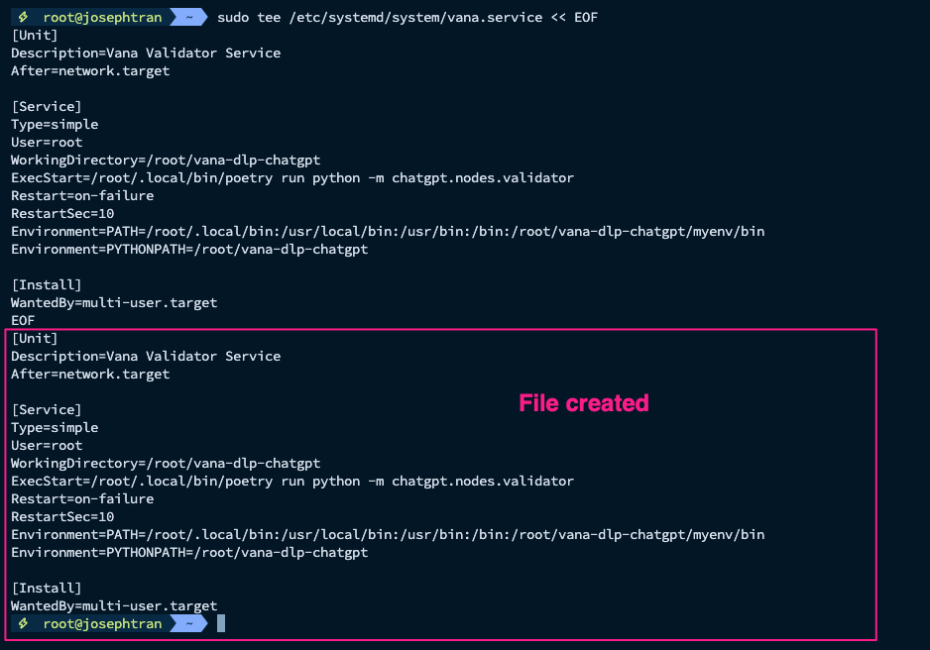This screenshot has width=930, height=650.
Task: Click the tilde directory segment in the top prompt
Action: click(x=187, y=17)
